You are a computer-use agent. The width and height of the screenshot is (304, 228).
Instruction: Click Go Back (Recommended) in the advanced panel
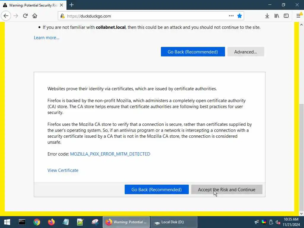[x=156, y=189]
